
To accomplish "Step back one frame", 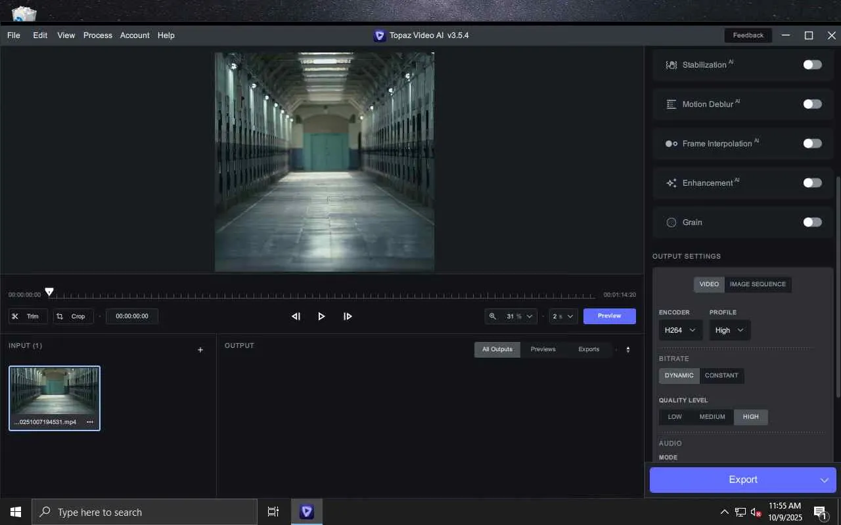I will click(x=296, y=316).
